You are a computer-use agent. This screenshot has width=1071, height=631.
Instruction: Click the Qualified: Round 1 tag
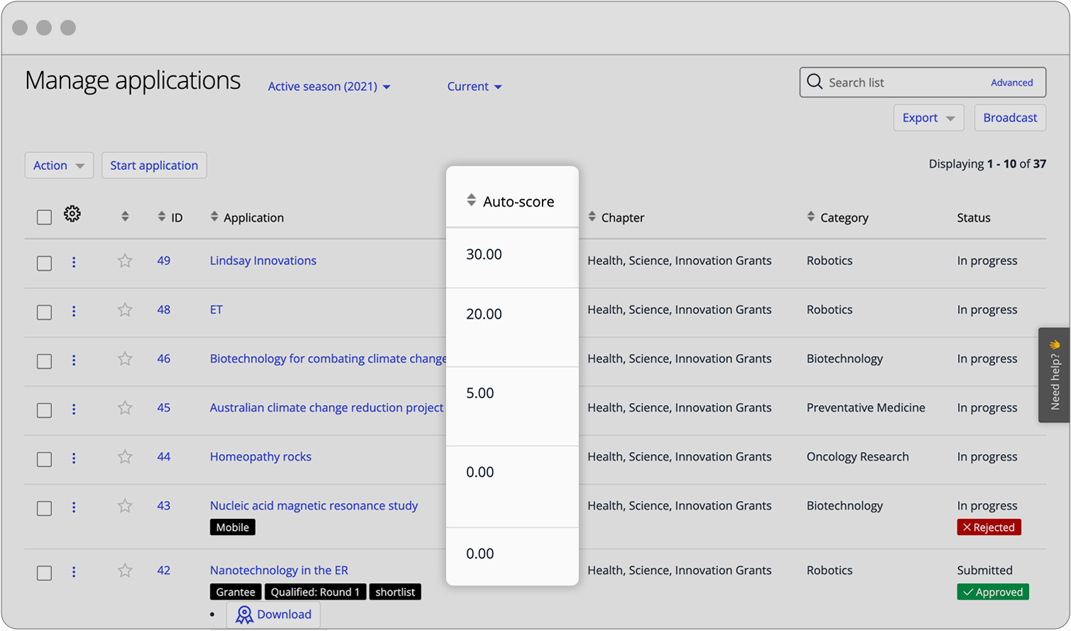pos(315,591)
